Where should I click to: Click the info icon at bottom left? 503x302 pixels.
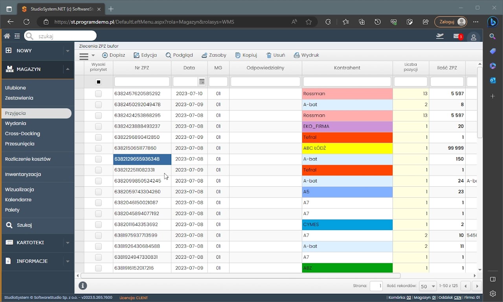click(83, 286)
